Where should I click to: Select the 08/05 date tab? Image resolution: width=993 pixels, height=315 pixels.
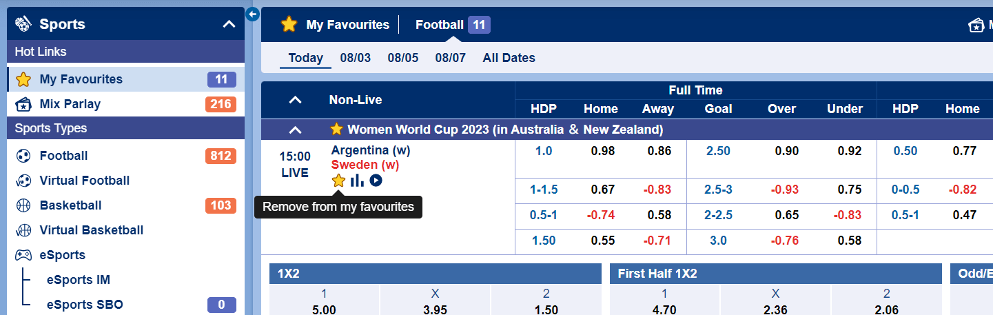[x=402, y=58]
